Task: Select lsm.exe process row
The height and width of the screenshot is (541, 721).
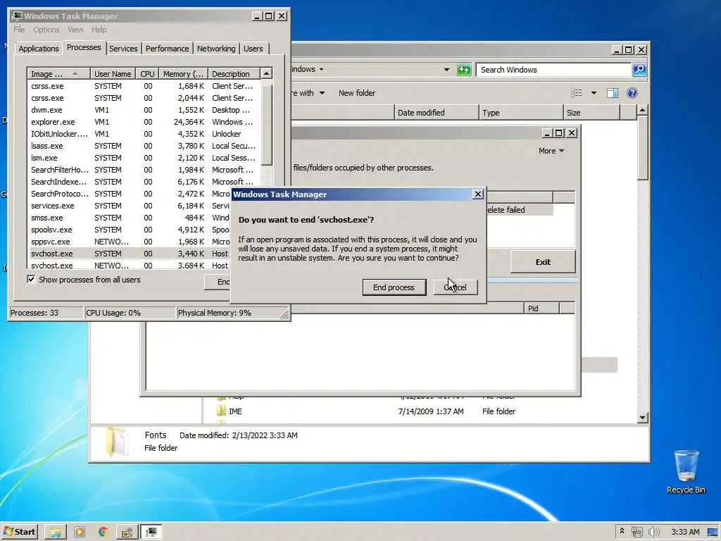Action: [144, 158]
